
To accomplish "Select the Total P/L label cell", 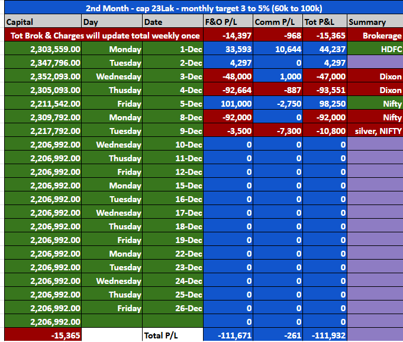I will pos(173,335).
